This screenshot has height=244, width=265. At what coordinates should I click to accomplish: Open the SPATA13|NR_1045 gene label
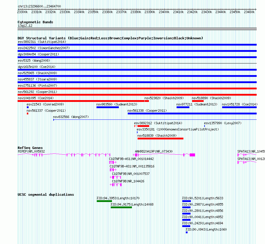[x=251, y=151]
